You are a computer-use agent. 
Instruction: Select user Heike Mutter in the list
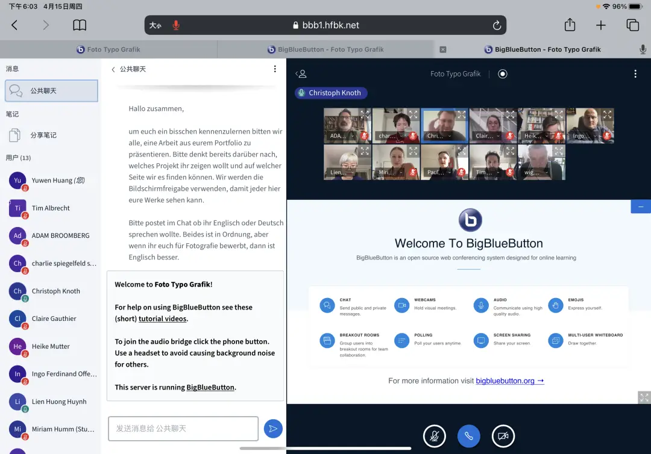pyautogui.click(x=51, y=346)
